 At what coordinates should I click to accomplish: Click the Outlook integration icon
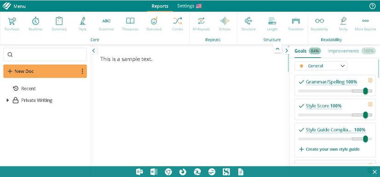coord(140,172)
